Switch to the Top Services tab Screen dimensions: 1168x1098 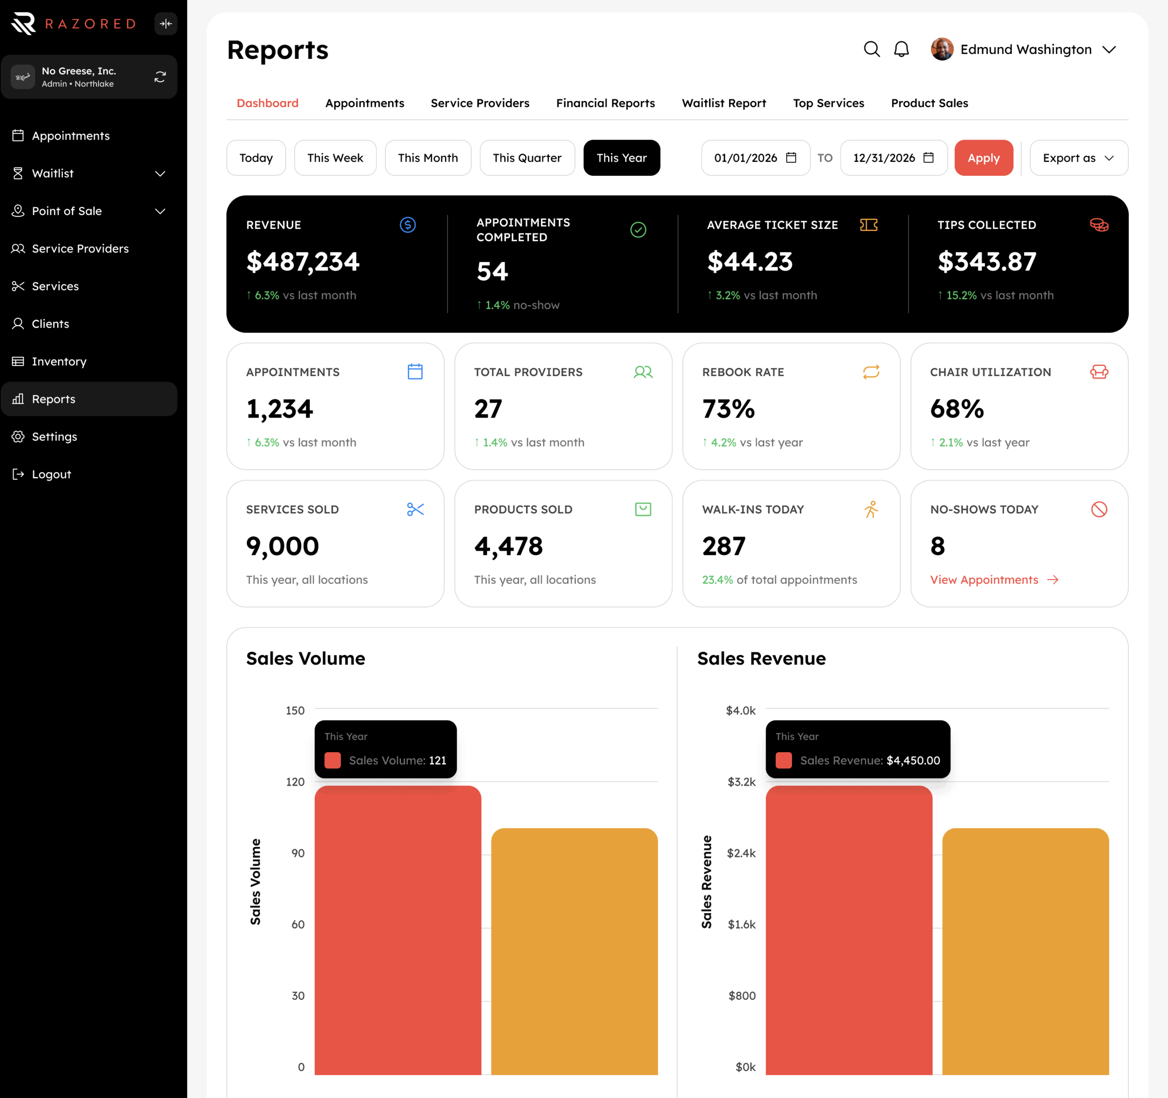coord(829,103)
